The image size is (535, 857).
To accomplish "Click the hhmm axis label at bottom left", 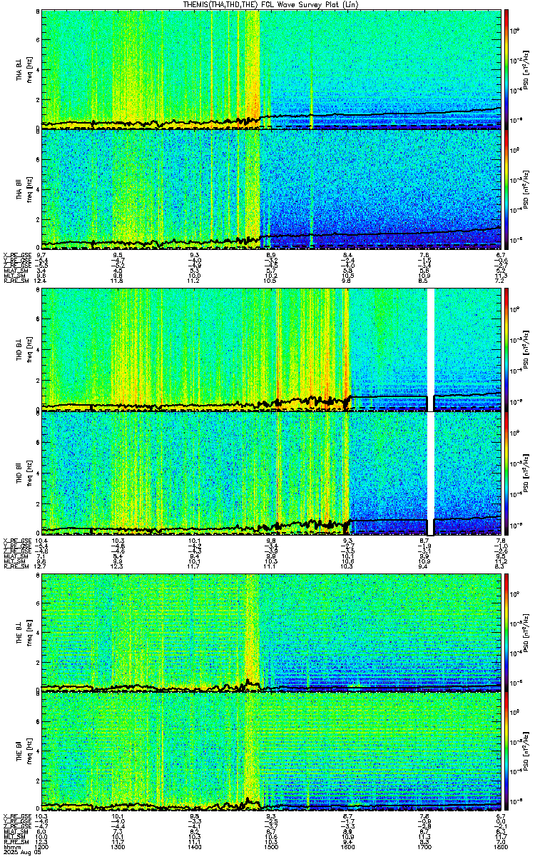I will point(11,846).
